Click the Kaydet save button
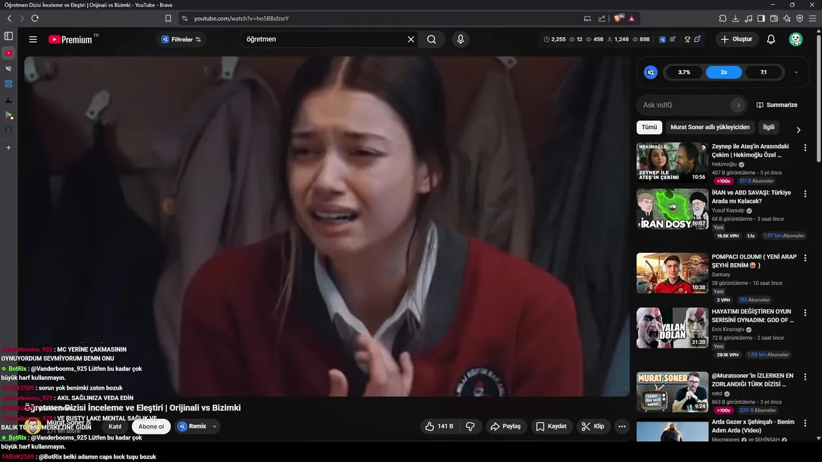The image size is (822, 462). (552, 426)
